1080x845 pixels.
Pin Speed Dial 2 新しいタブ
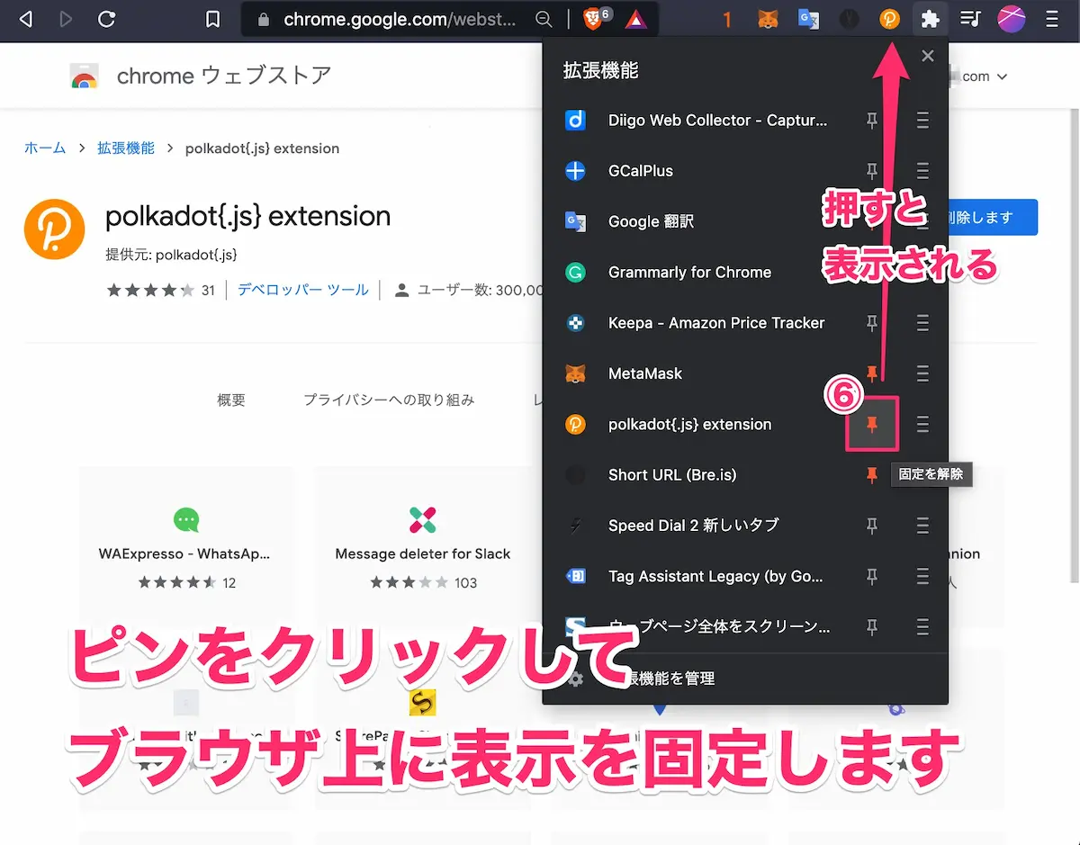tap(871, 526)
